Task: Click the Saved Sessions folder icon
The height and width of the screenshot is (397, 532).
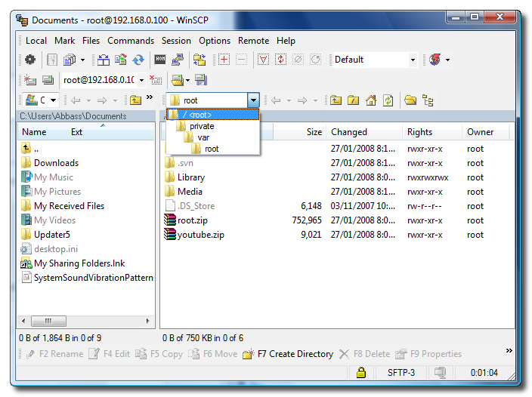Action: [178, 80]
